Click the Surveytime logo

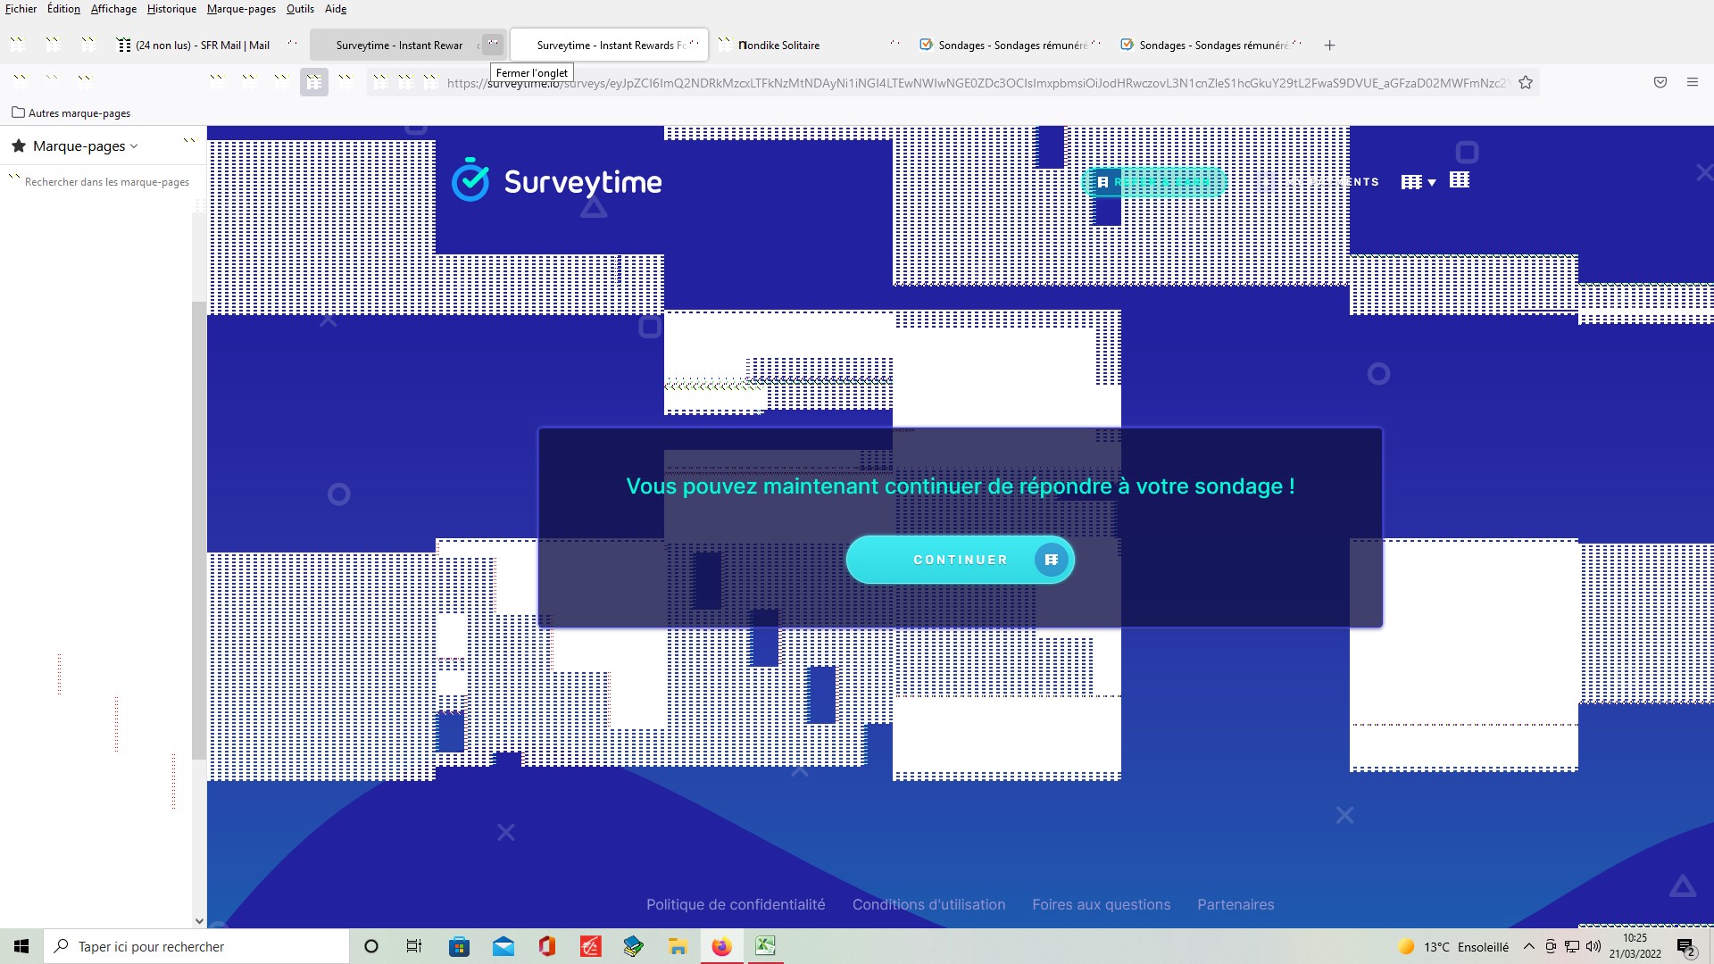click(x=556, y=181)
